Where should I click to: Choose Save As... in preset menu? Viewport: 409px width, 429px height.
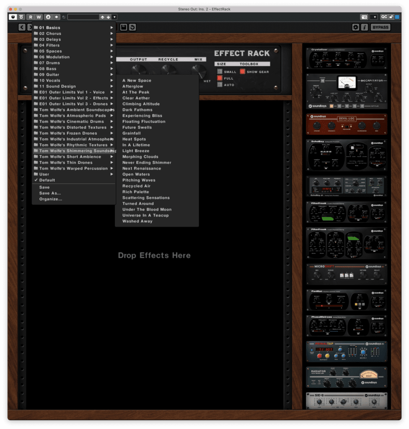tap(74, 193)
